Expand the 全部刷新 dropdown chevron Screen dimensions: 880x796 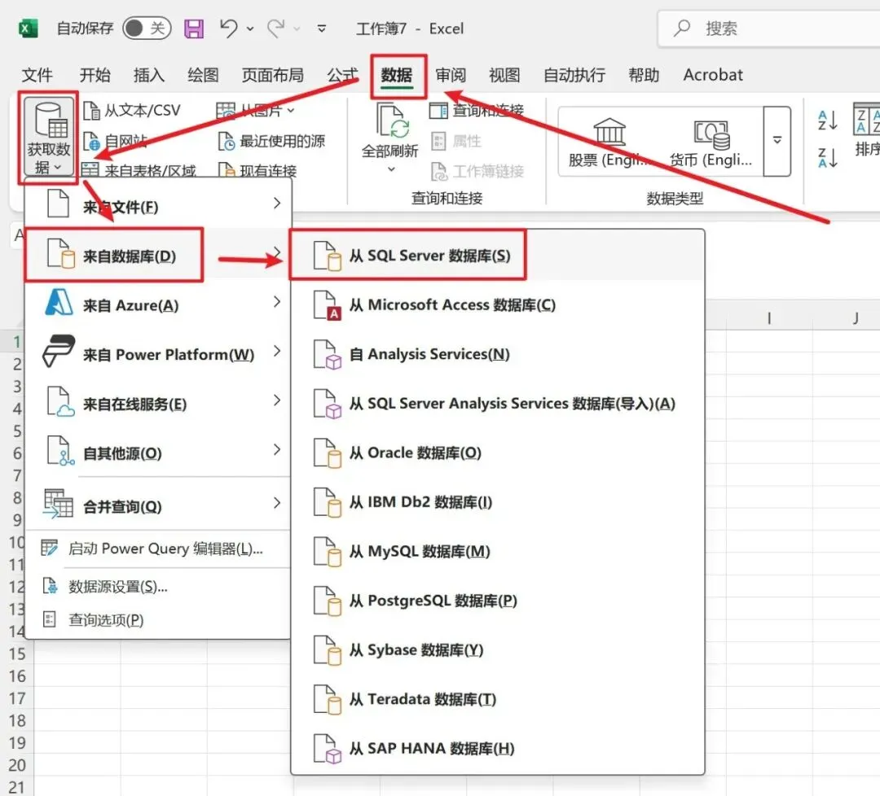(391, 169)
